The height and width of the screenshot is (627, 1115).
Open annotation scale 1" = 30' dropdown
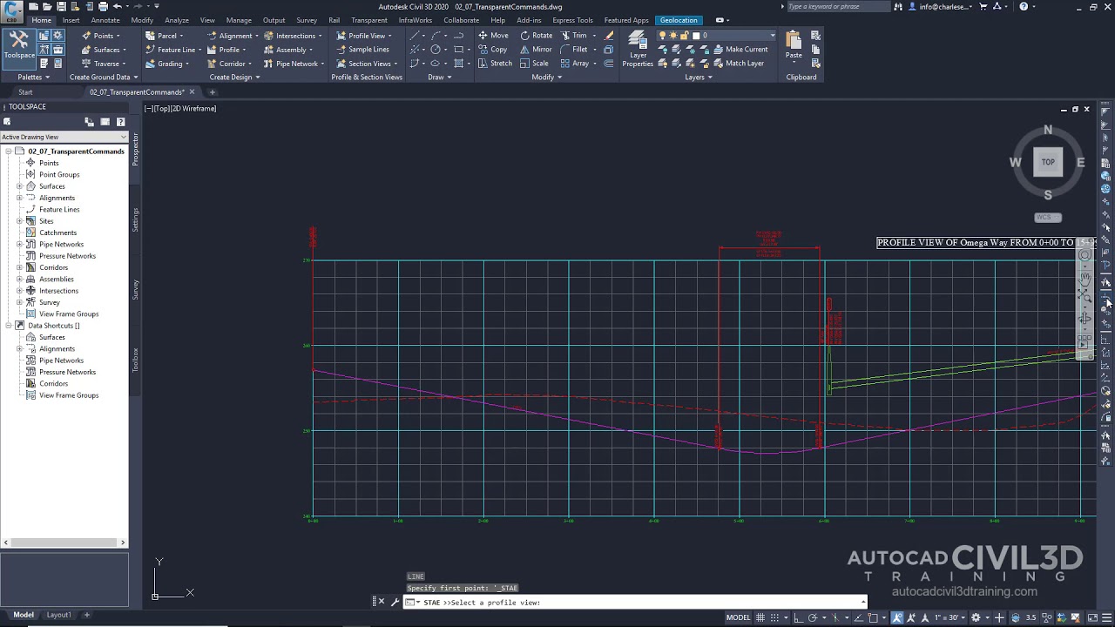click(x=949, y=617)
